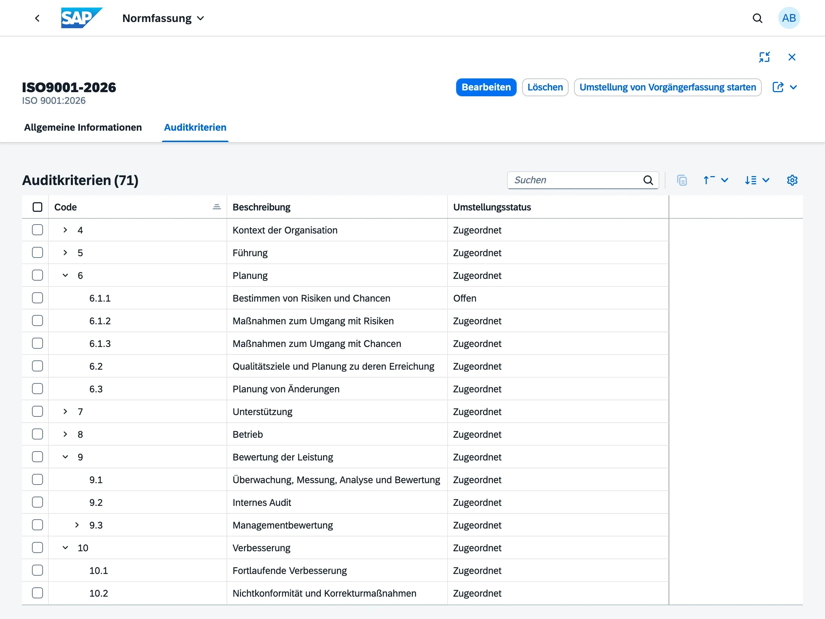Collapse tree node 6 Planung

[x=65, y=275]
